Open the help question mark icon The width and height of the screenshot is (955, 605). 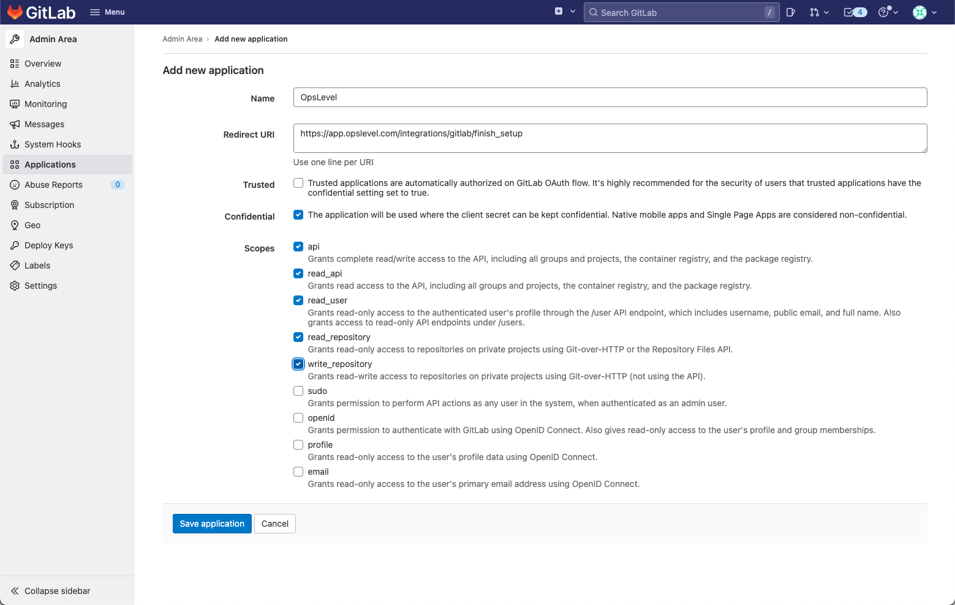tap(883, 12)
